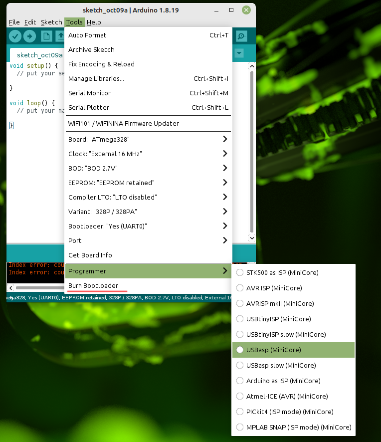
Task: Choose USBasp (MiniCore) programmer
Action: (293, 350)
